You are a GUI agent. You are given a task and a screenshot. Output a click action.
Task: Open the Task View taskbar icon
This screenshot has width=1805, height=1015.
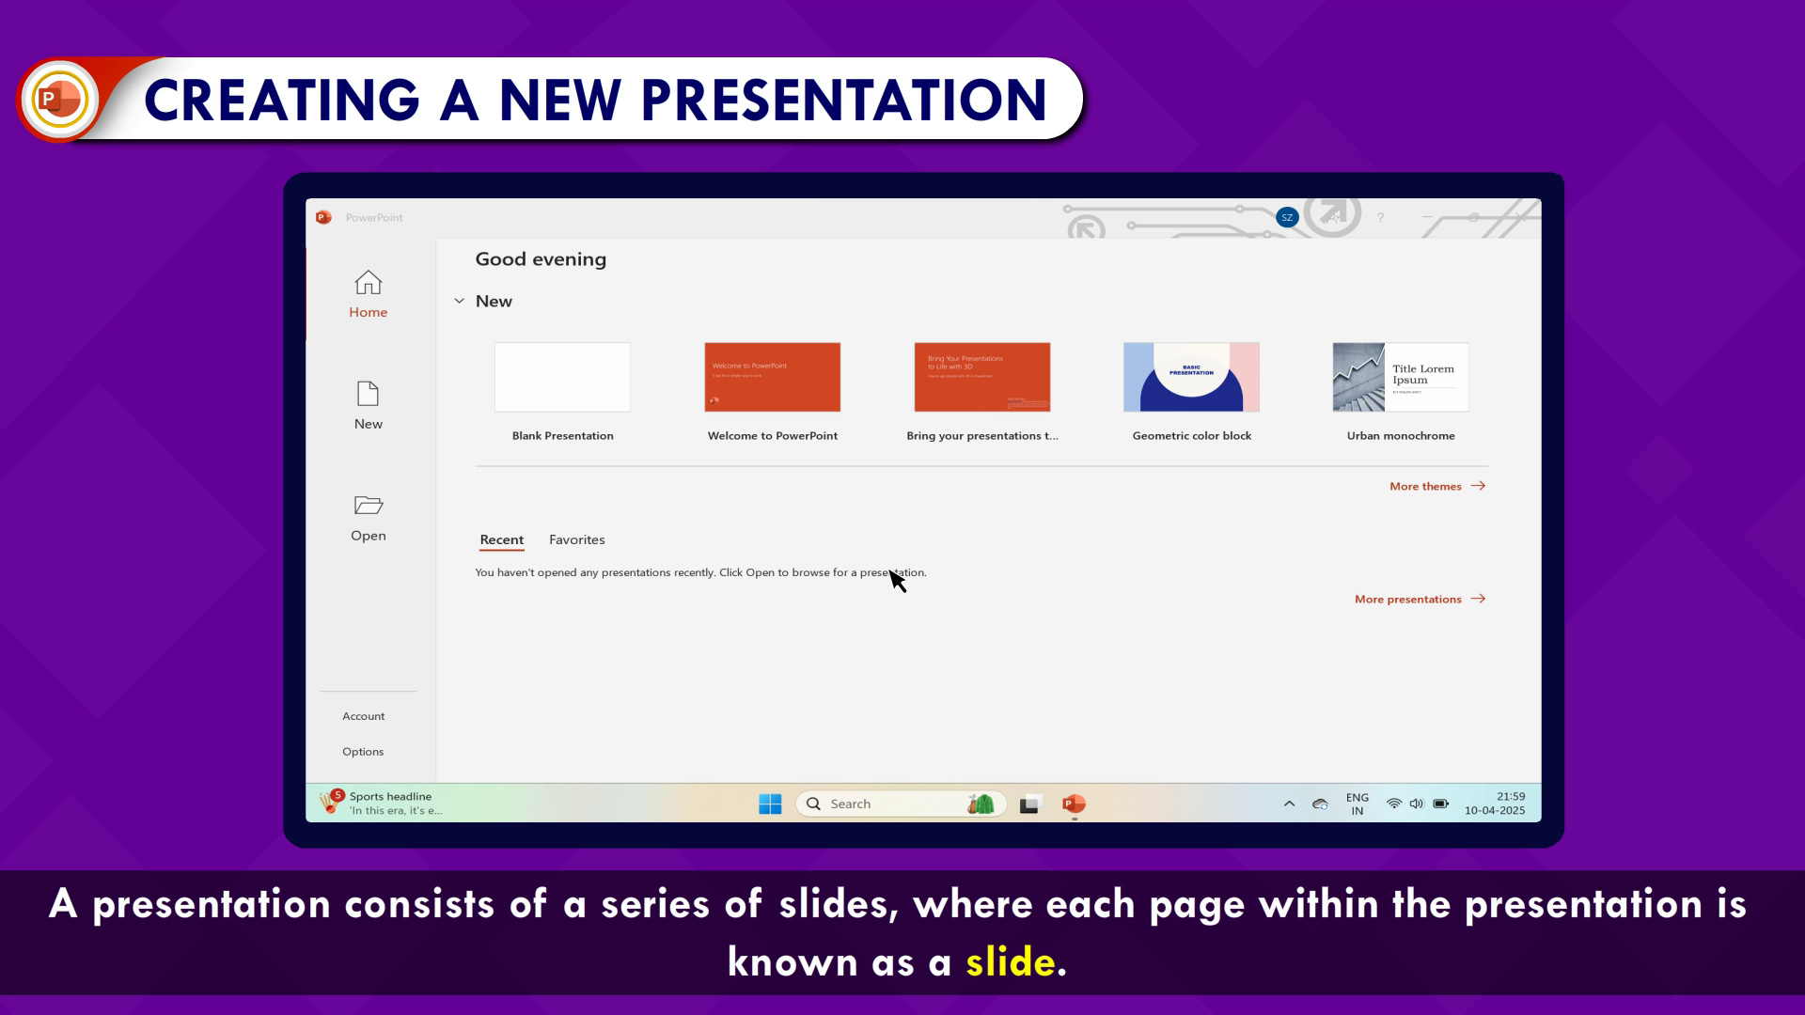point(1029,804)
